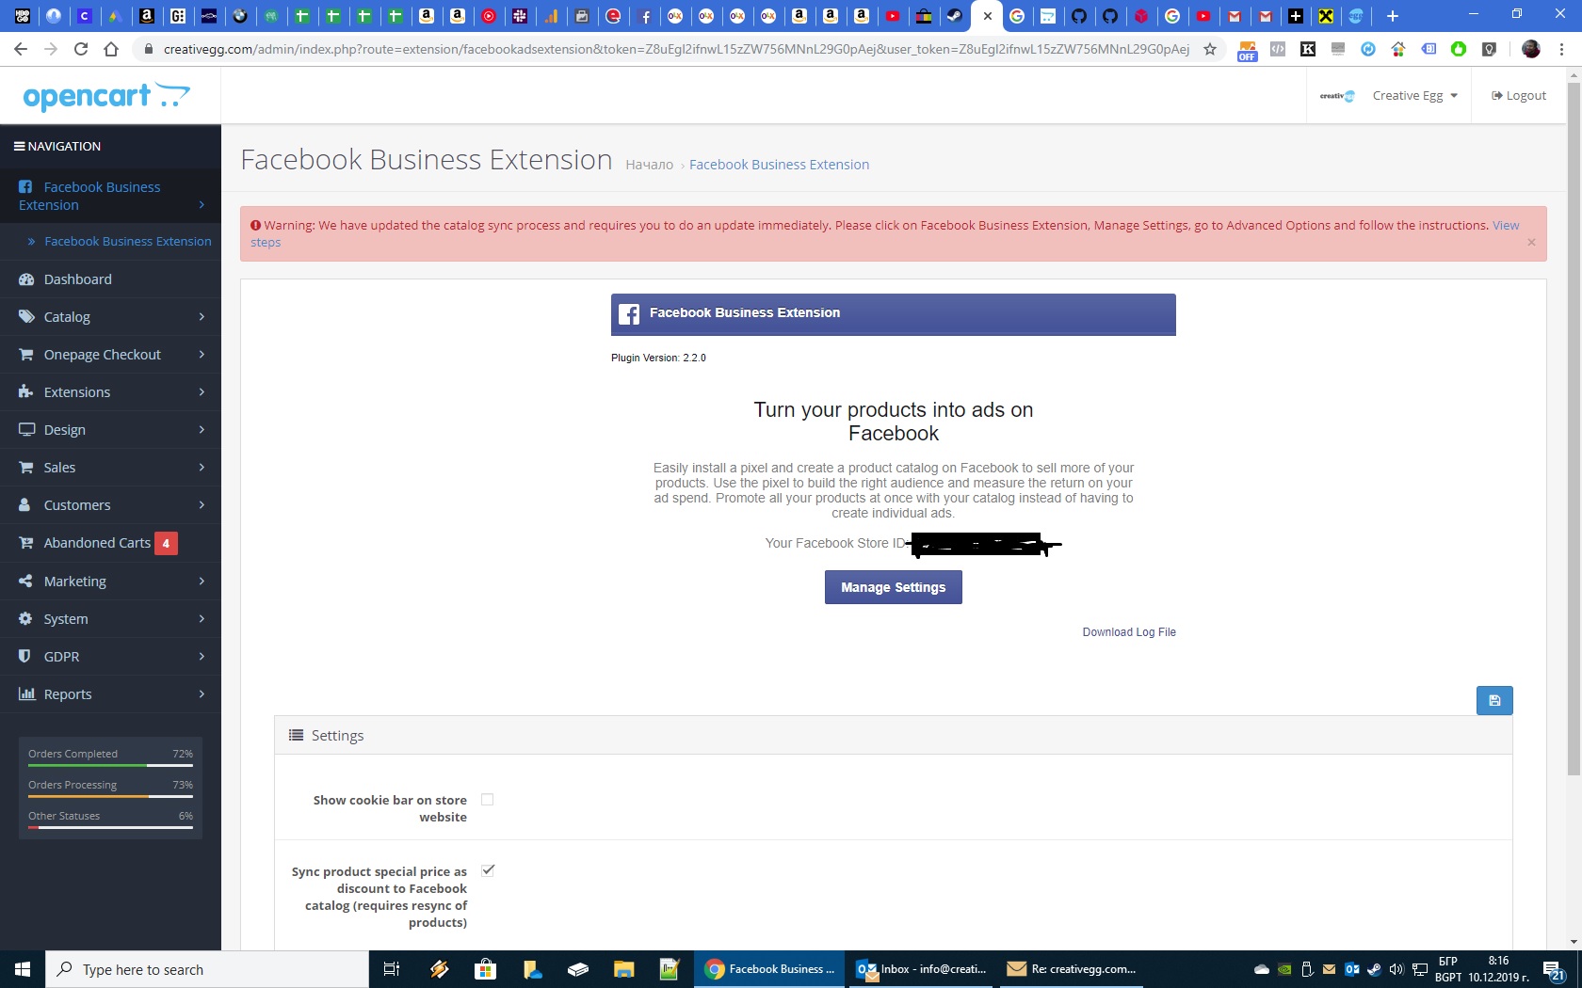Image resolution: width=1582 pixels, height=988 pixels.
Task: Expand the Design sidebar menu
Action: click(x=110, y=430)
